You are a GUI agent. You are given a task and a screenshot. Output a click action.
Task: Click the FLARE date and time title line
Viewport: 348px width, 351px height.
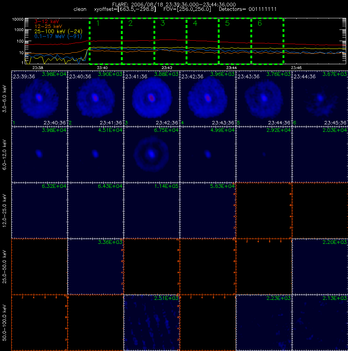[x=174, y=5]
